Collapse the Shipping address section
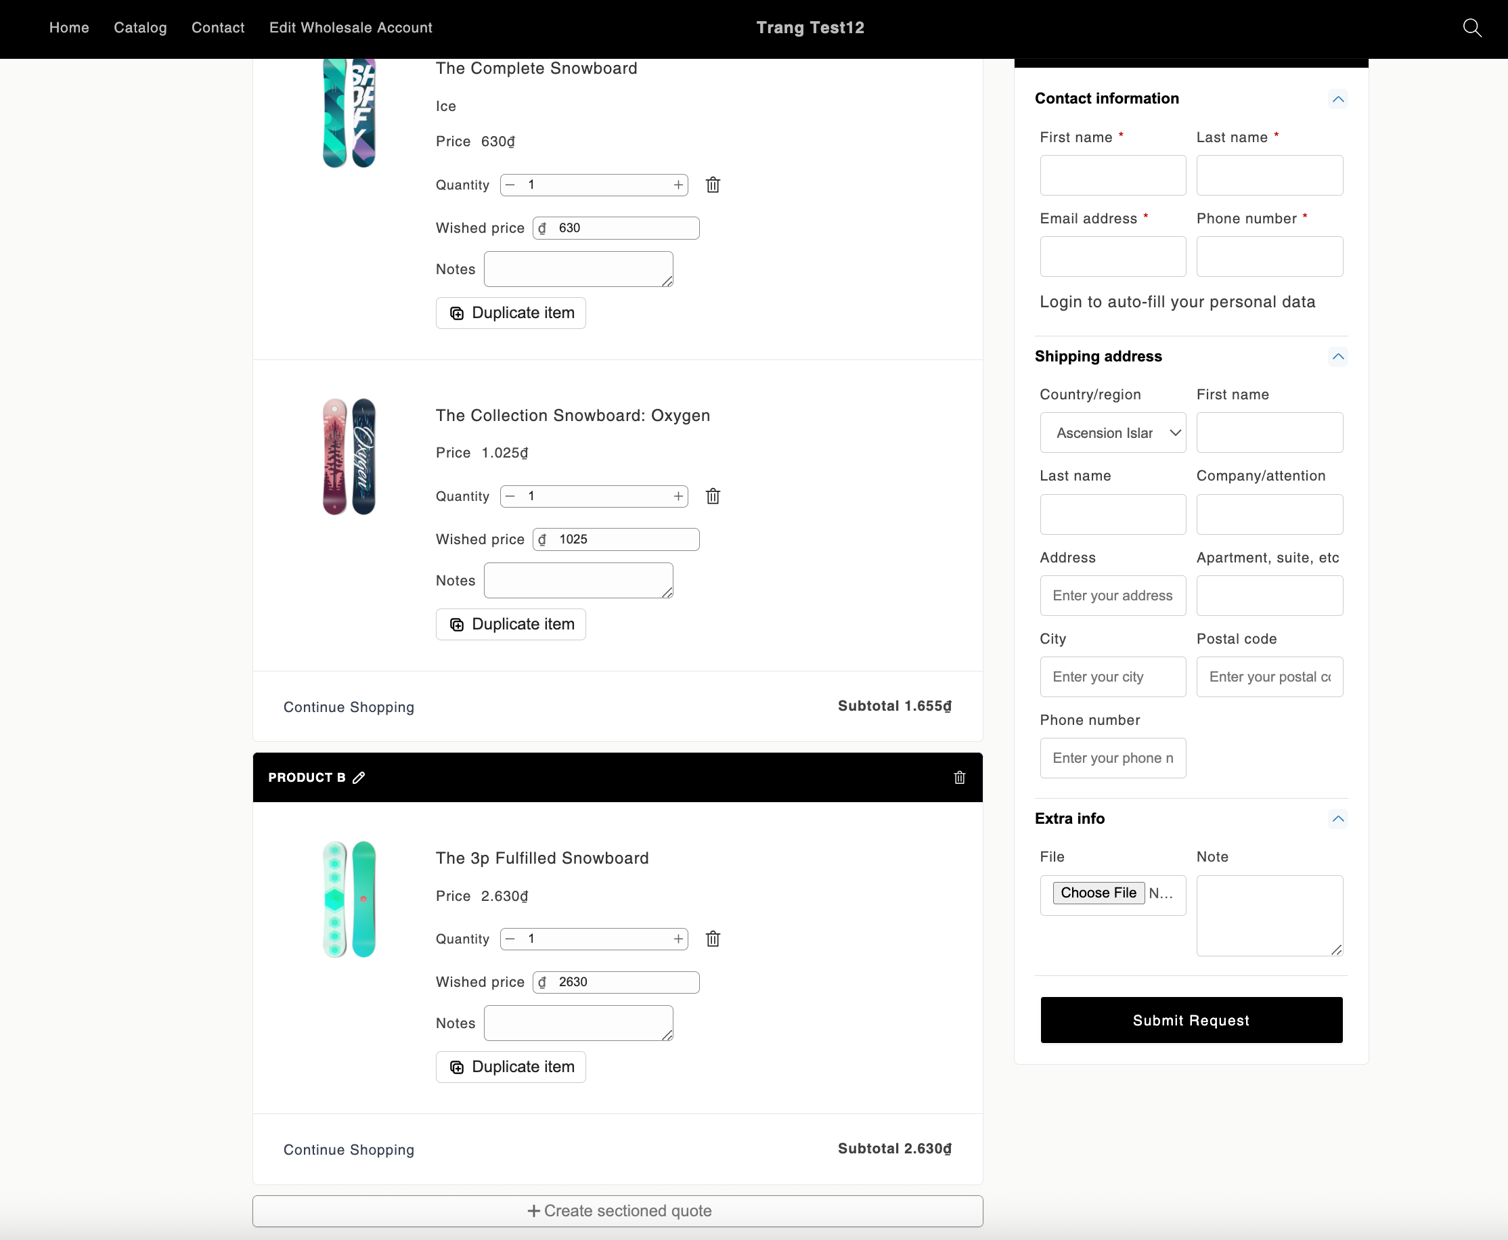This screenshot has height=1240, width=1508. coord(1338,357)
